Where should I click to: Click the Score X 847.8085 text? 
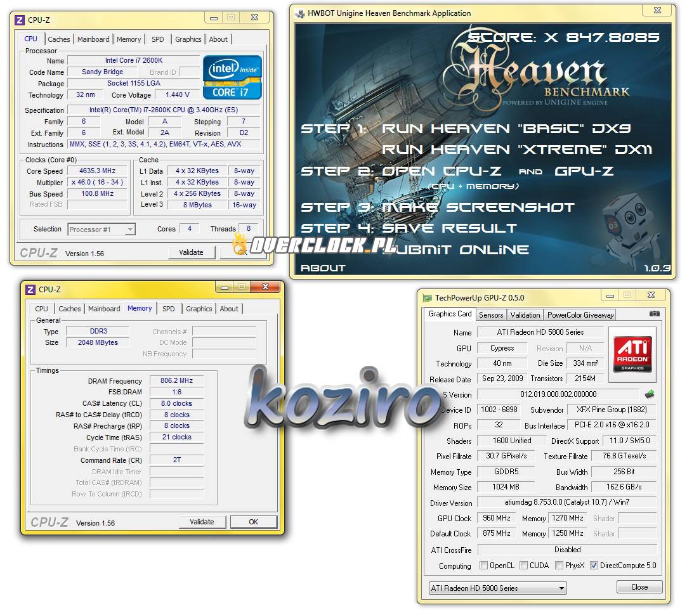[x=563, y=37]
